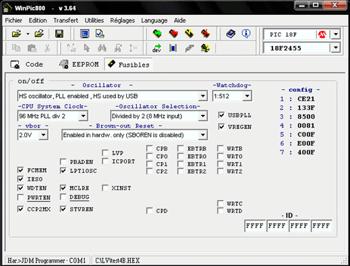Screen dimensions: 350x266
Task: Click the first ID FFFF field
Action: tap(255, 225)
